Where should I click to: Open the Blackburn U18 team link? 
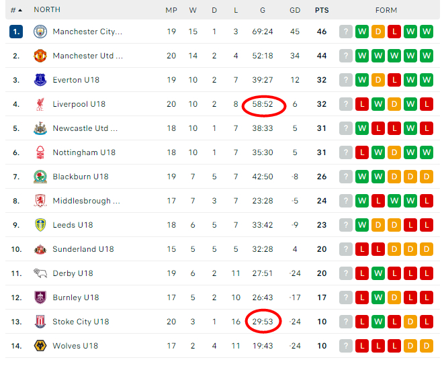81,177
